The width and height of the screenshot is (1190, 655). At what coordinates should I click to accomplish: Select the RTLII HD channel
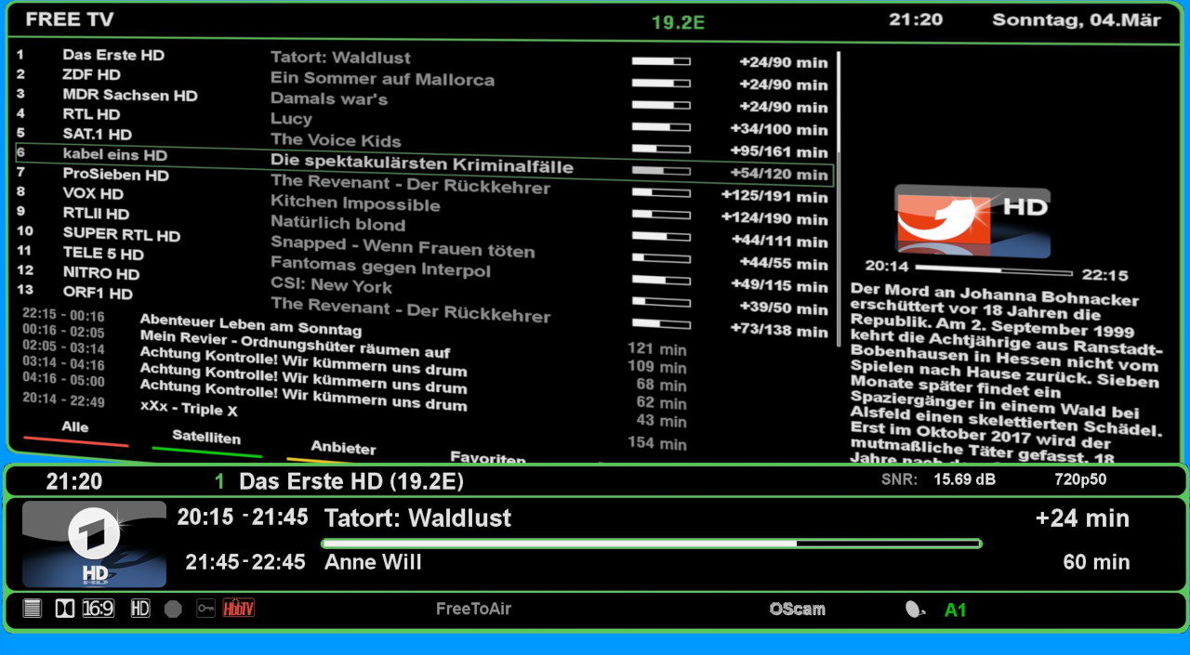click(96, 214)
